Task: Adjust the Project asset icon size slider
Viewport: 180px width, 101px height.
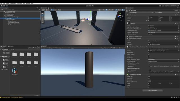Action: coord(37,95)
